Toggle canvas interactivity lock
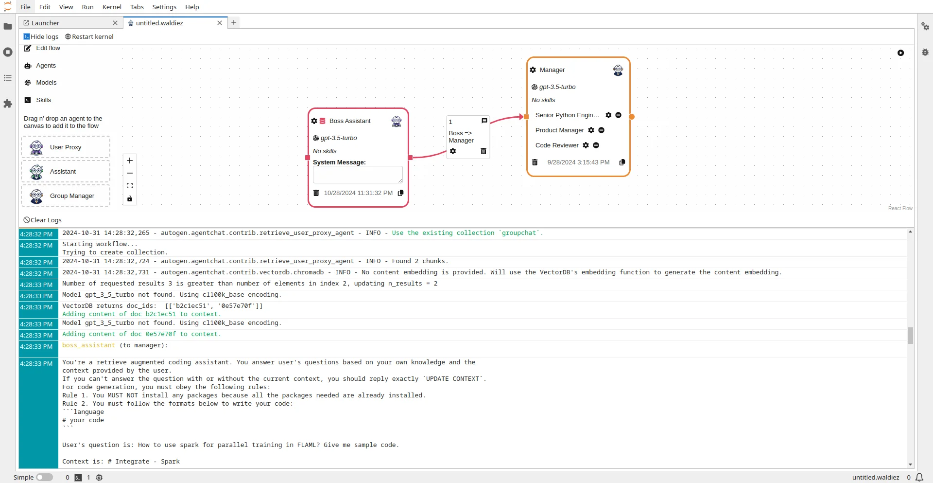 pos(130,198)
